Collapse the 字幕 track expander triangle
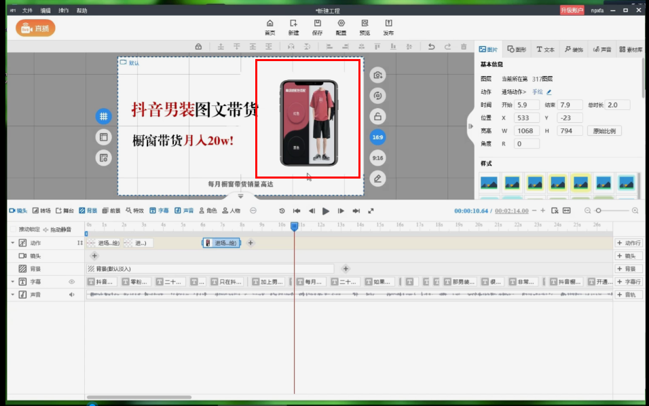649x406 pixels. tap(12, 281)
